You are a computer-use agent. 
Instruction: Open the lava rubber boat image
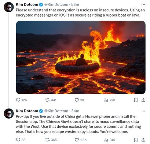click(x=81, y=57)
